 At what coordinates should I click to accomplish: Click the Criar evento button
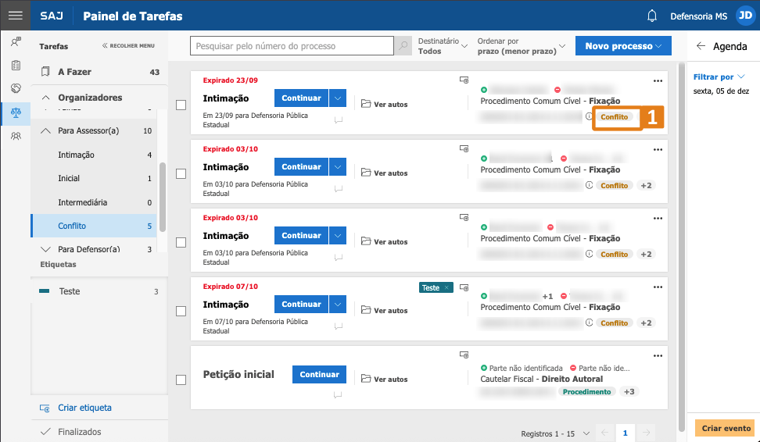(x=726, y=428)
